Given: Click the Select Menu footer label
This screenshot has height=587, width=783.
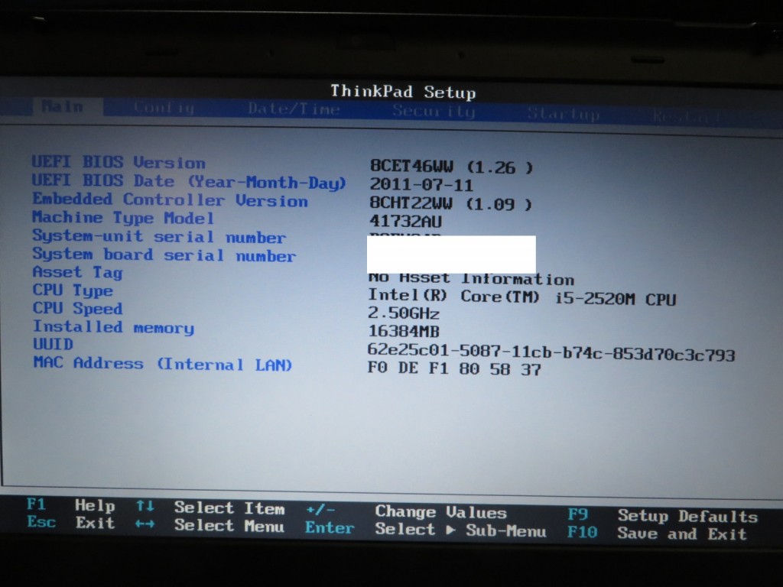Looking at the screenshot, I should (229, 526).
